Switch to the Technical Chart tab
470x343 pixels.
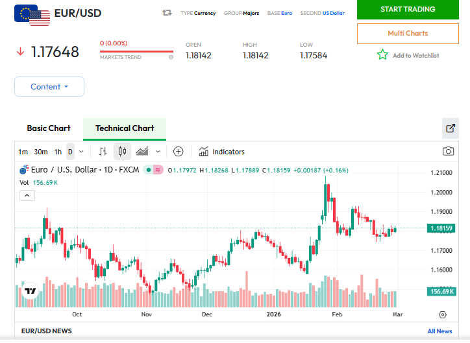(125, 128)
